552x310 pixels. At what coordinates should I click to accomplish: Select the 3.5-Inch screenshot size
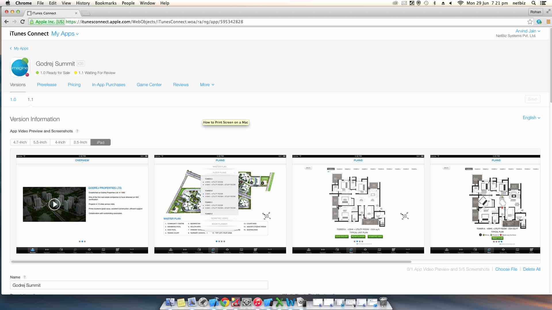pos(80,142)
